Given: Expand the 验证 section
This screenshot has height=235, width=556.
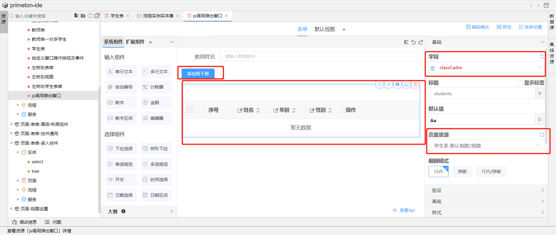Looking at the screenshot, I should coord(487,190).
